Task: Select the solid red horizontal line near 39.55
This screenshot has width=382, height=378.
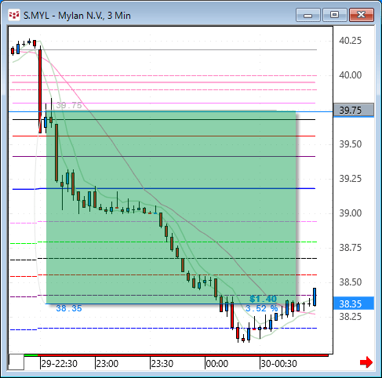Action: (164, 136)
